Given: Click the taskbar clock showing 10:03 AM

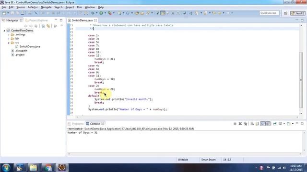Looking at the screenshot, I should (295, 168).
